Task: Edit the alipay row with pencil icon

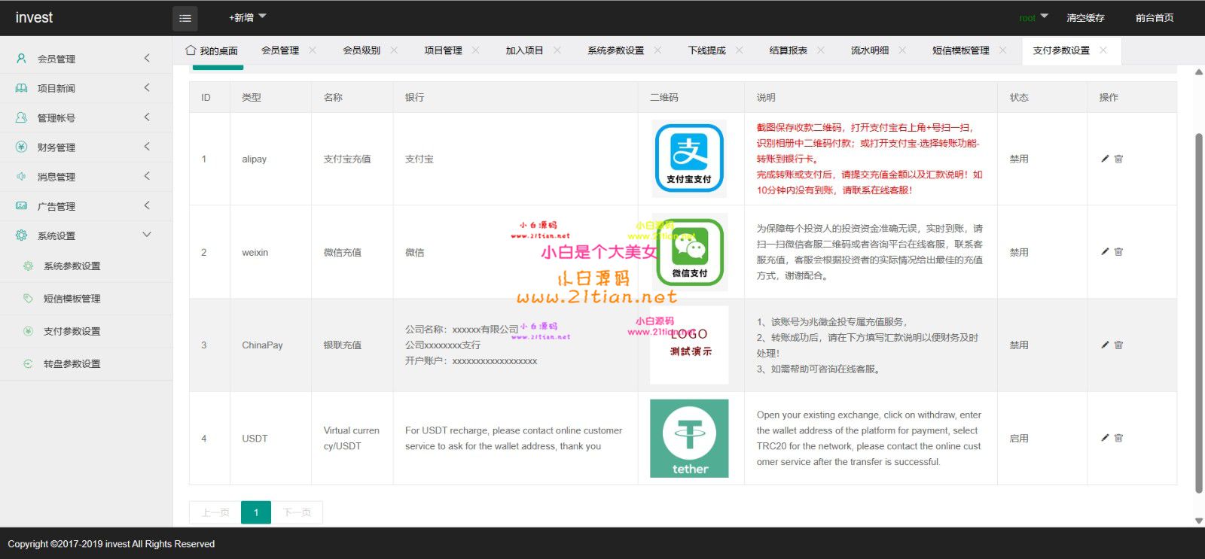Action: (x=1105, y=159)
